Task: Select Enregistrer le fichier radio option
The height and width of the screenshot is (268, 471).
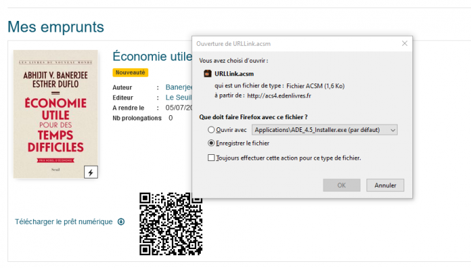Action: pyautogui.click(x=211, y=143)
